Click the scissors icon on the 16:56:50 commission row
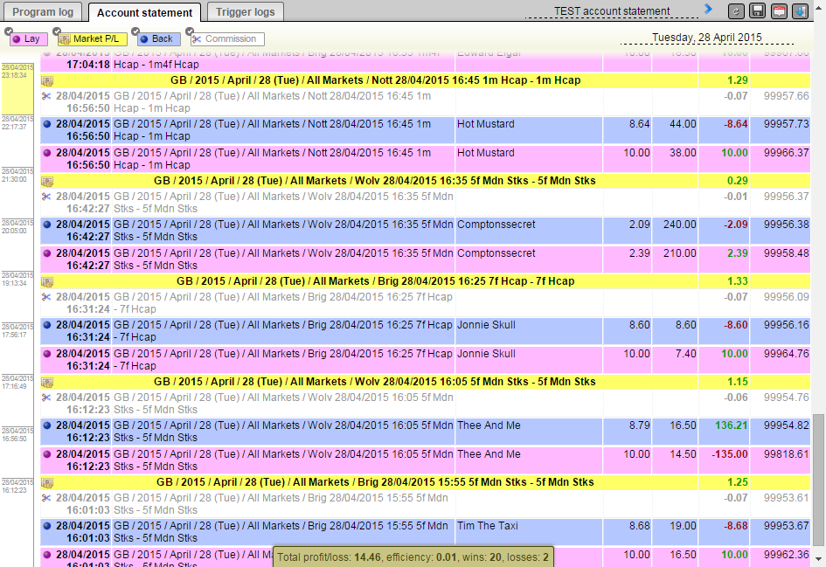This screenshot has width=826, height=567. tap(46, 96)
